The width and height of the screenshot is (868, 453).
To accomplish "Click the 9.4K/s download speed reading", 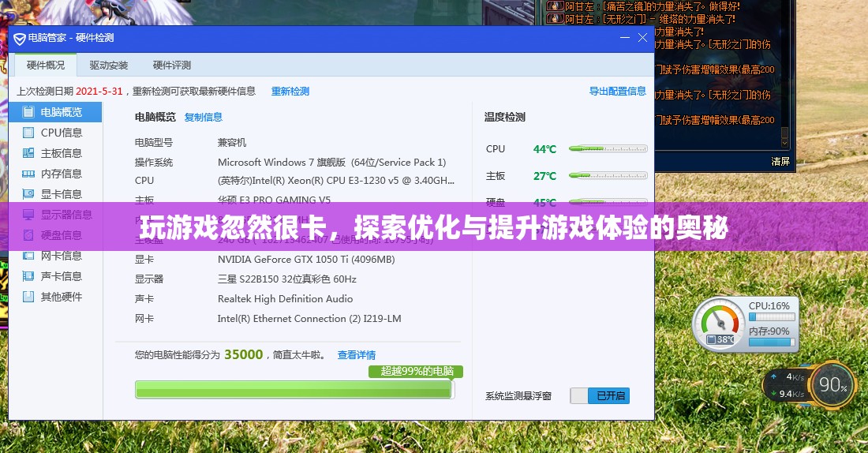I will (791, 394).
